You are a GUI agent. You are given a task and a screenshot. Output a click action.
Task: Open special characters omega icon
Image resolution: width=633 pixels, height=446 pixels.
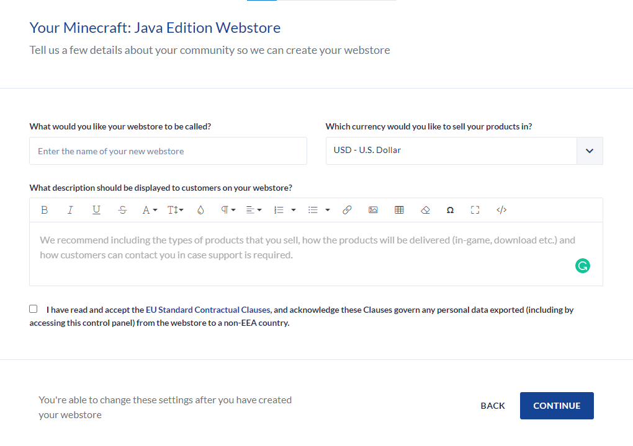pos(450,210)
